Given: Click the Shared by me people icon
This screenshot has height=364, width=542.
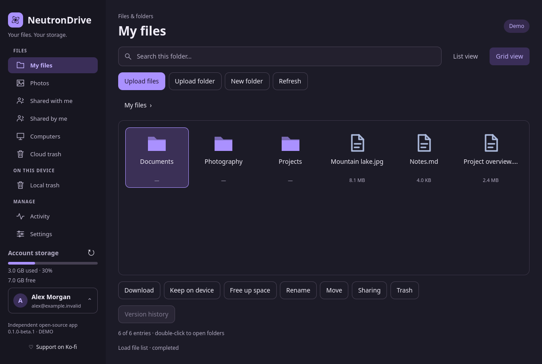Looking at the screenshot, I should [20, 119].
